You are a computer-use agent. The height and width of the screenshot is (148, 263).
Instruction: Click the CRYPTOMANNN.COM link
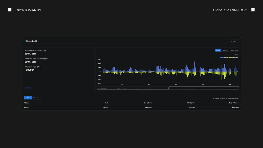(230, 10)
